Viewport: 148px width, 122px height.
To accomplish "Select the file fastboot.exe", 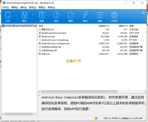I will point(48,37).
